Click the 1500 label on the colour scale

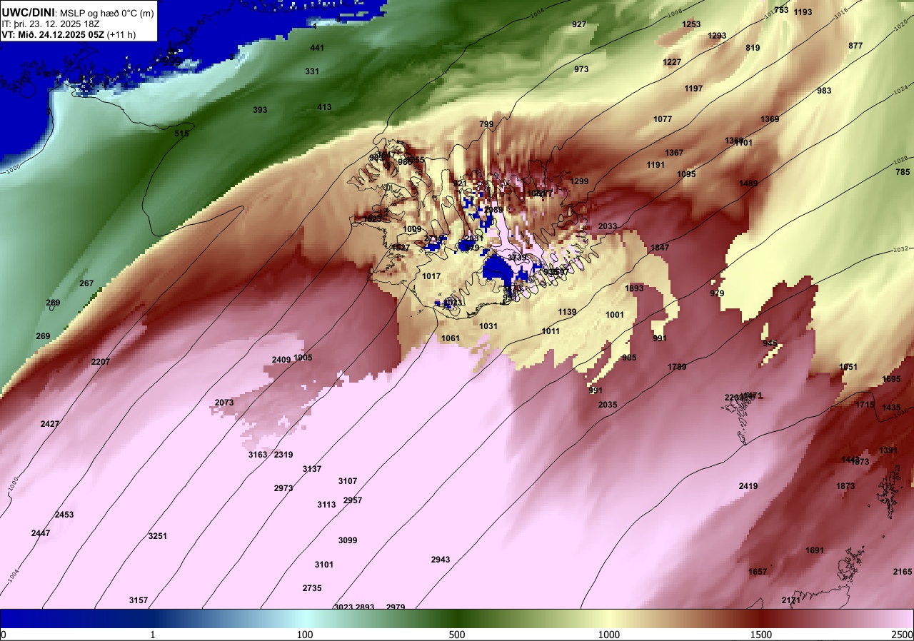(760, 635)
